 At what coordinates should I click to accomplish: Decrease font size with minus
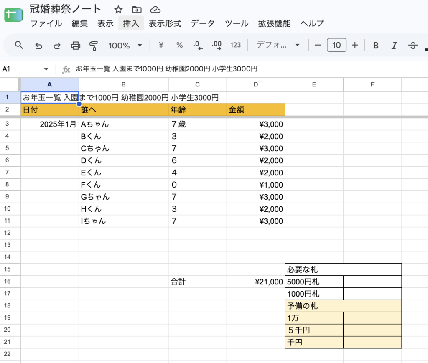pyautogui.click(x=318, y=45)
